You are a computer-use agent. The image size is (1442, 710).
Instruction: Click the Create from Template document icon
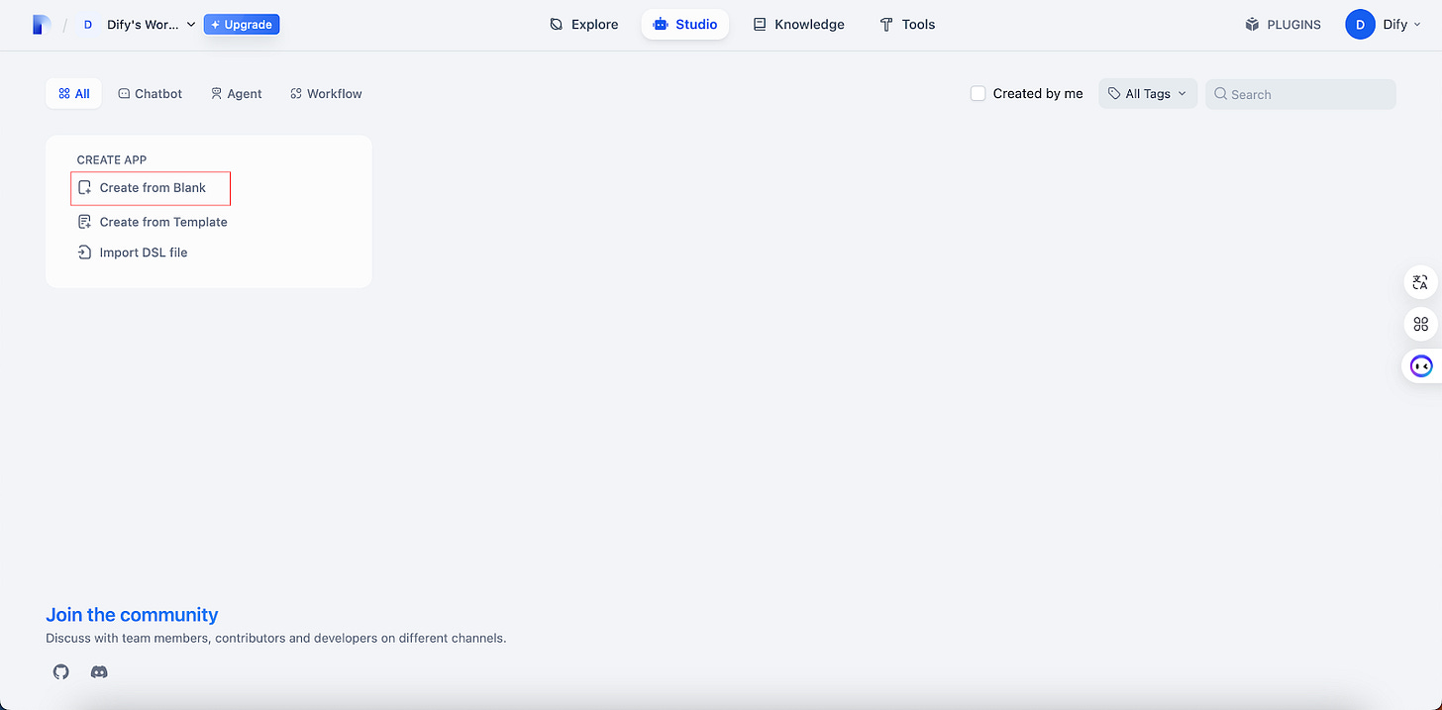(85, 222)
